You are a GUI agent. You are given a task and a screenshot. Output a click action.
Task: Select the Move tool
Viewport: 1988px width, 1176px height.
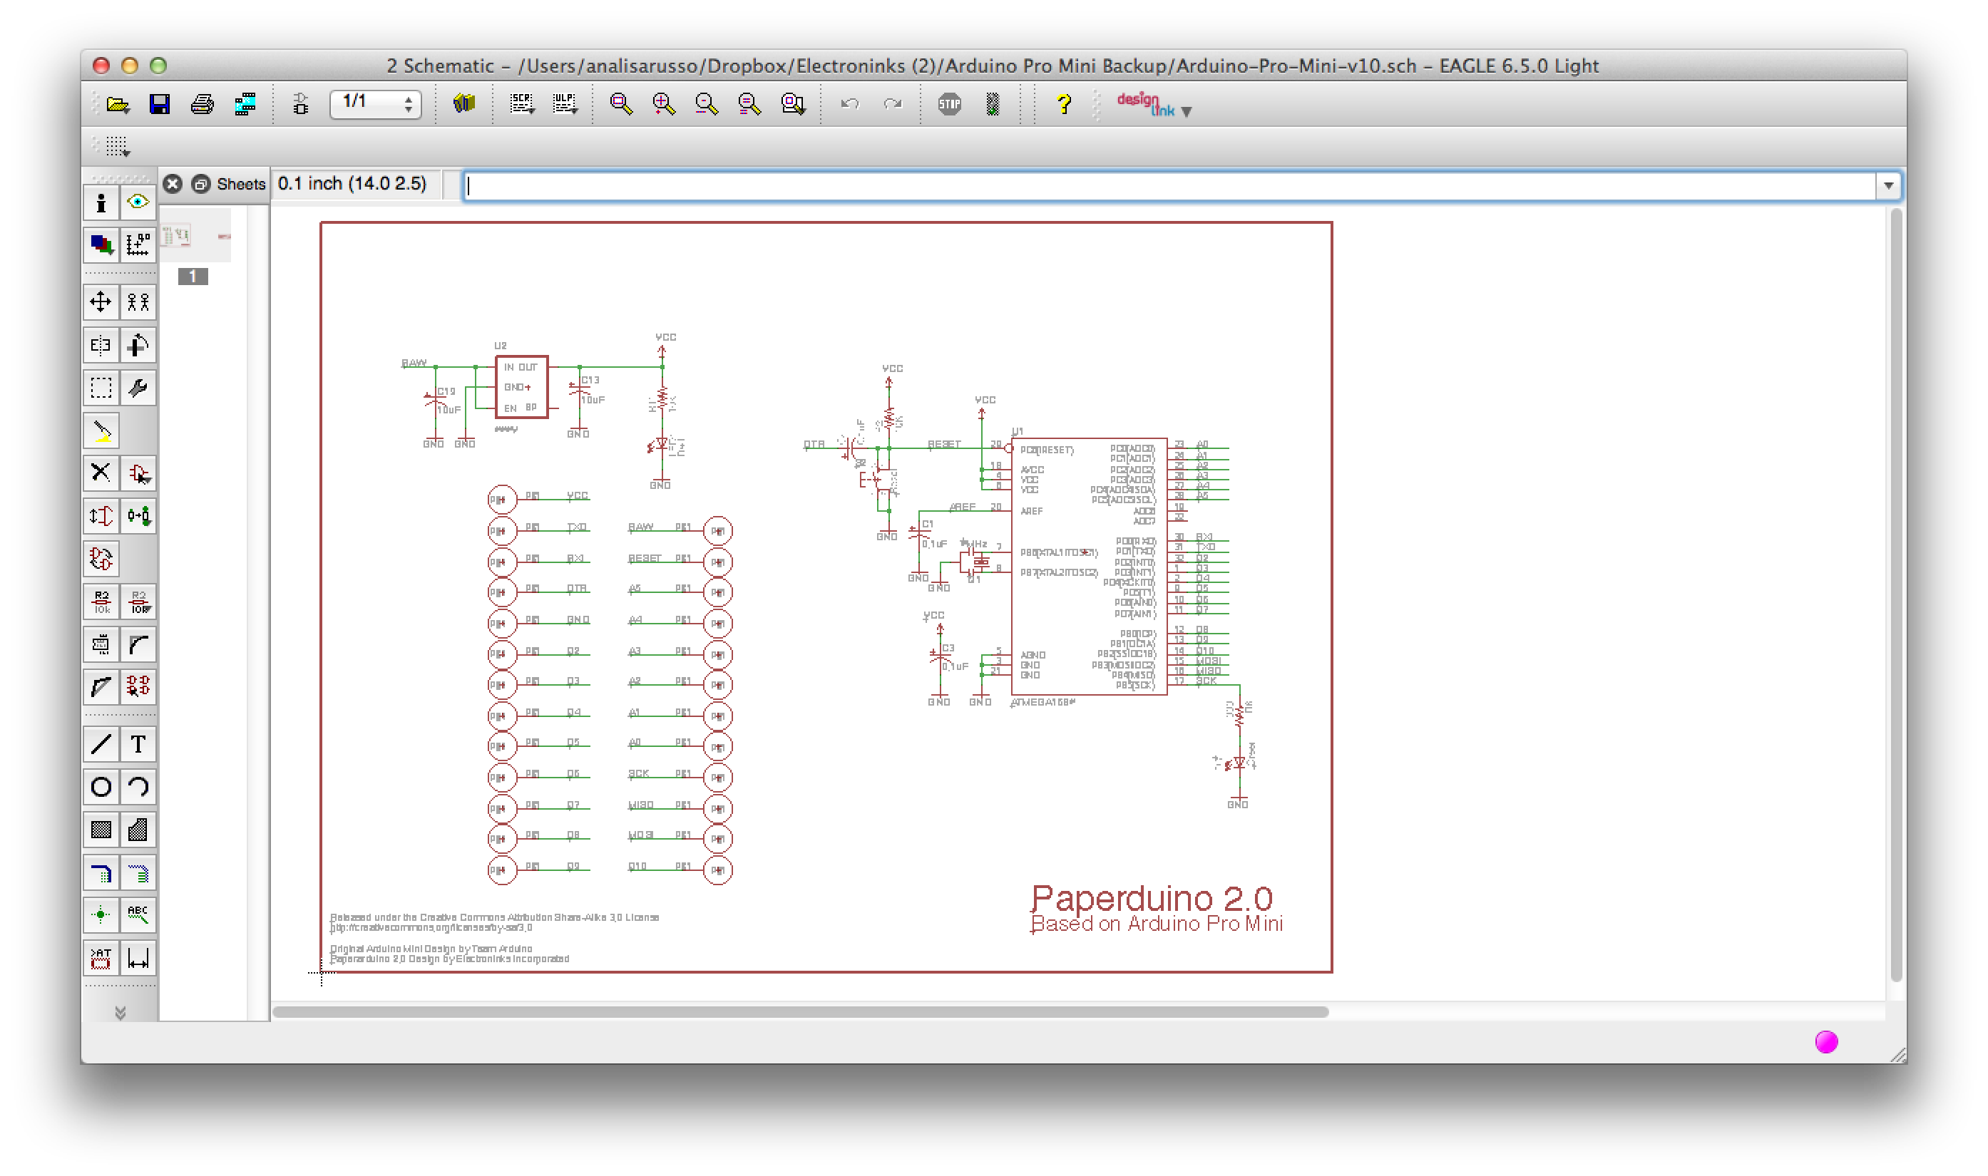click(101, 301)
